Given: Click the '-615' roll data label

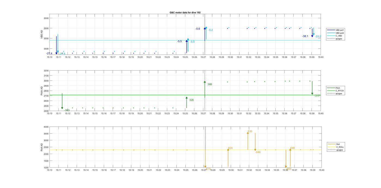Looking at the screenshot, I should coord(208,169).
